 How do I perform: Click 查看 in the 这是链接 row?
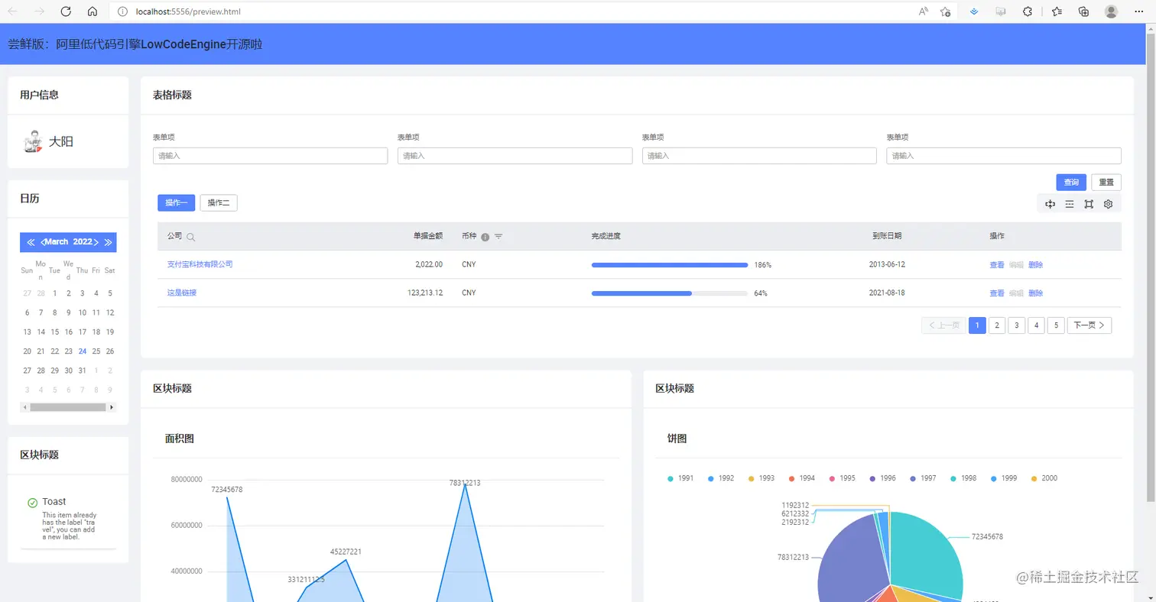997,293
